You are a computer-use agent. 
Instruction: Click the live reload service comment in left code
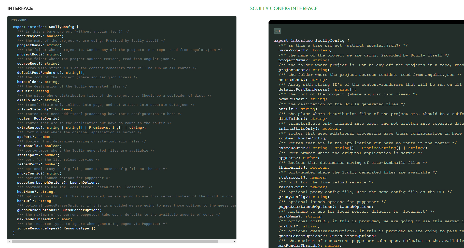(x=58, y=160)
